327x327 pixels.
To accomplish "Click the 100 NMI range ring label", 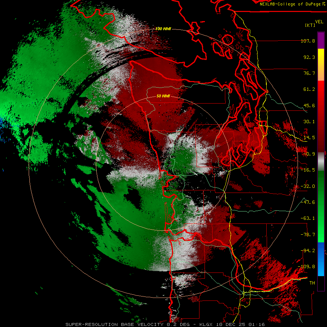I will tap(163, 29).
